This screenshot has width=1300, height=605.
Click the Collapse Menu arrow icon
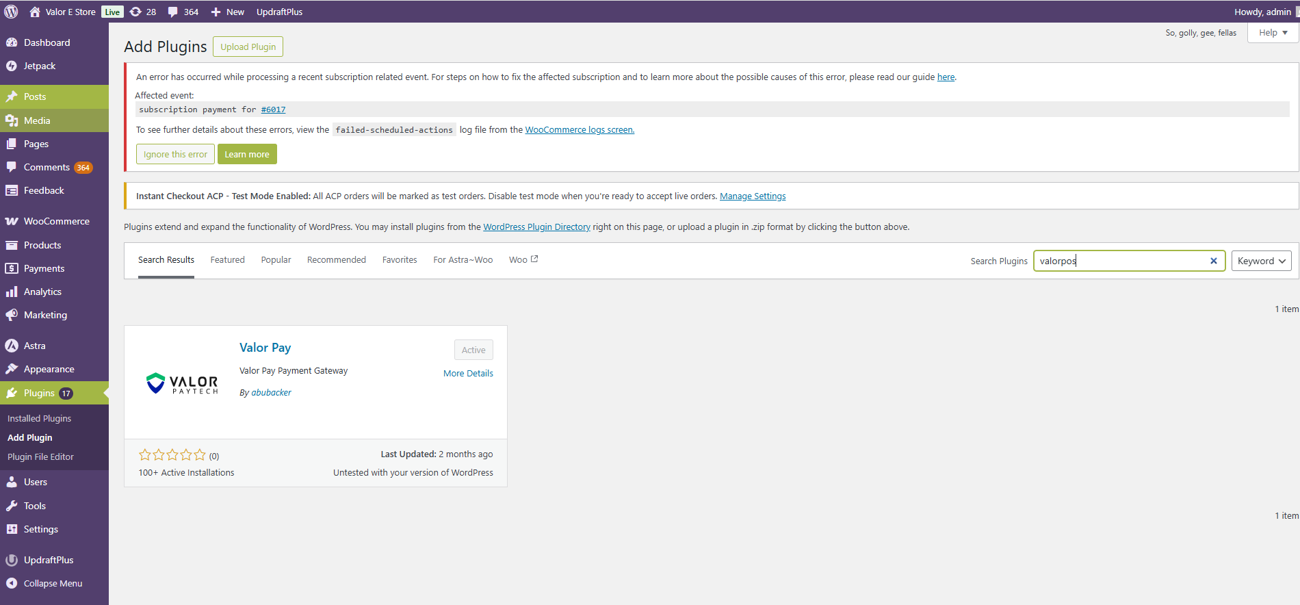click(x=12, y=583)
